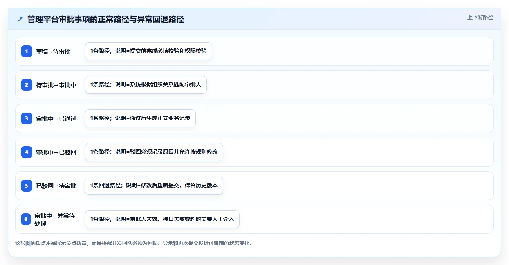Open the chip 提交前完成必填校验和权限校验
509x265 pixels.
148,51
